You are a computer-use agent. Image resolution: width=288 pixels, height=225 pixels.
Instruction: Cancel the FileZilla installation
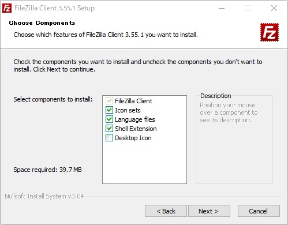point(259,211)
